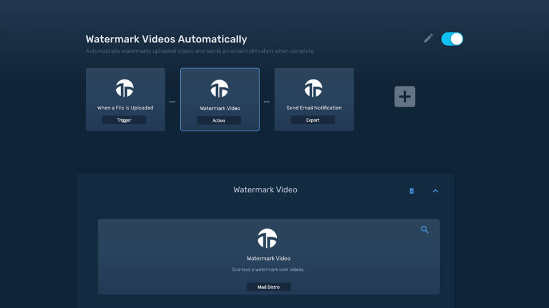Click the magnifier search icon in the details card
549x308 pixels.
click(424, 230)
